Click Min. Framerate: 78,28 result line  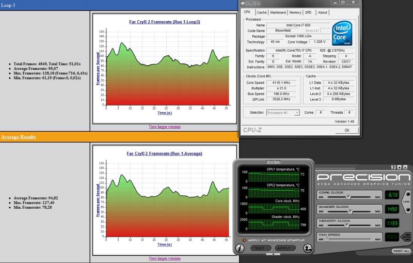click(x=33, y=207)
